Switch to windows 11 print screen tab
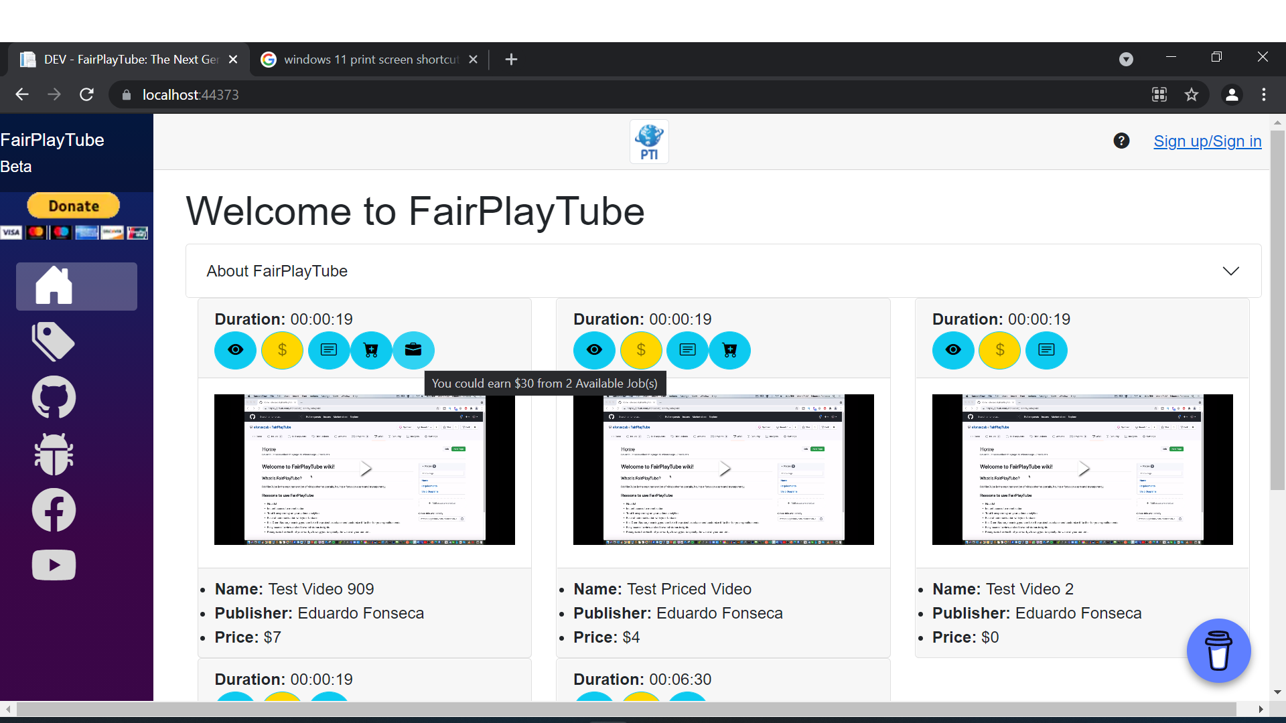 (x=370, y=60)
